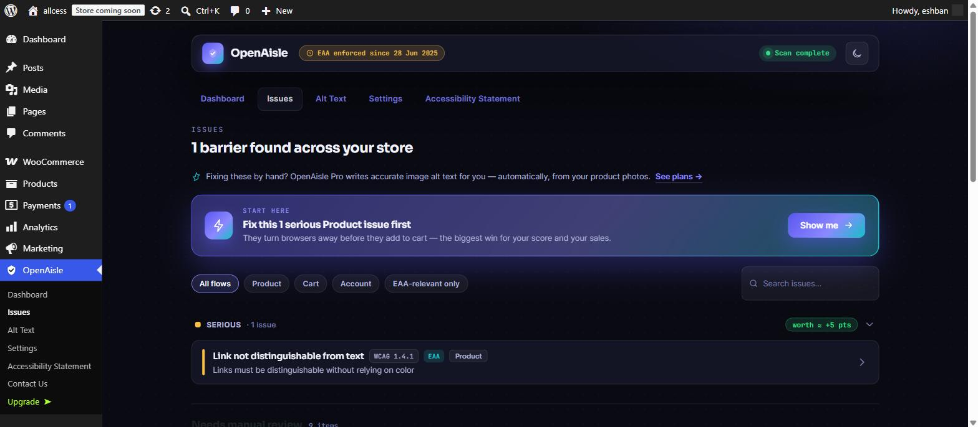Collapse the Serious issues section chevron

tap(869, 325)
